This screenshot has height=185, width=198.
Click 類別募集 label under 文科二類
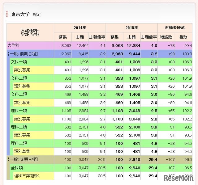click(x=22, y=86)
